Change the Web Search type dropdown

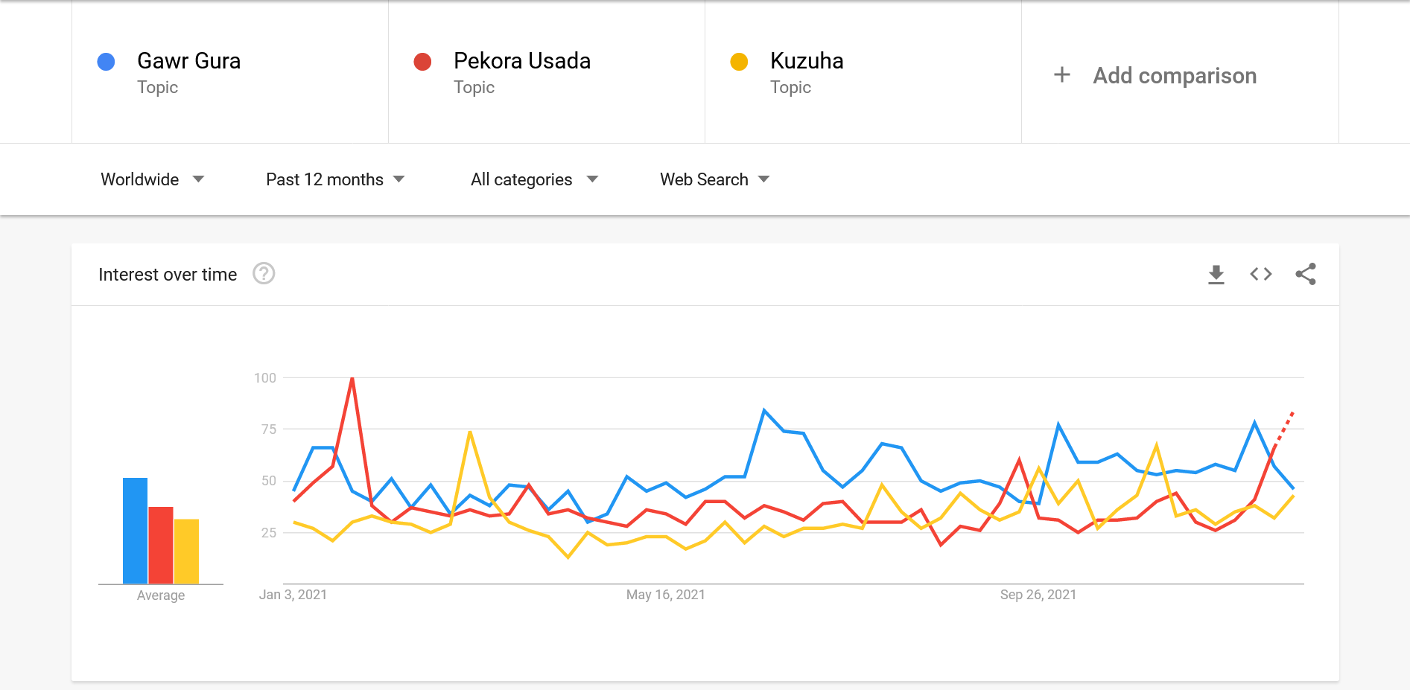pos(714,179)
